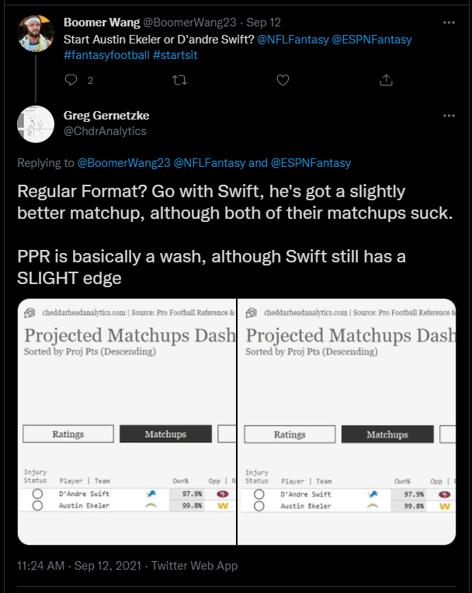Open the #fantasyfootball hashtag

click(x=106, y=55)
